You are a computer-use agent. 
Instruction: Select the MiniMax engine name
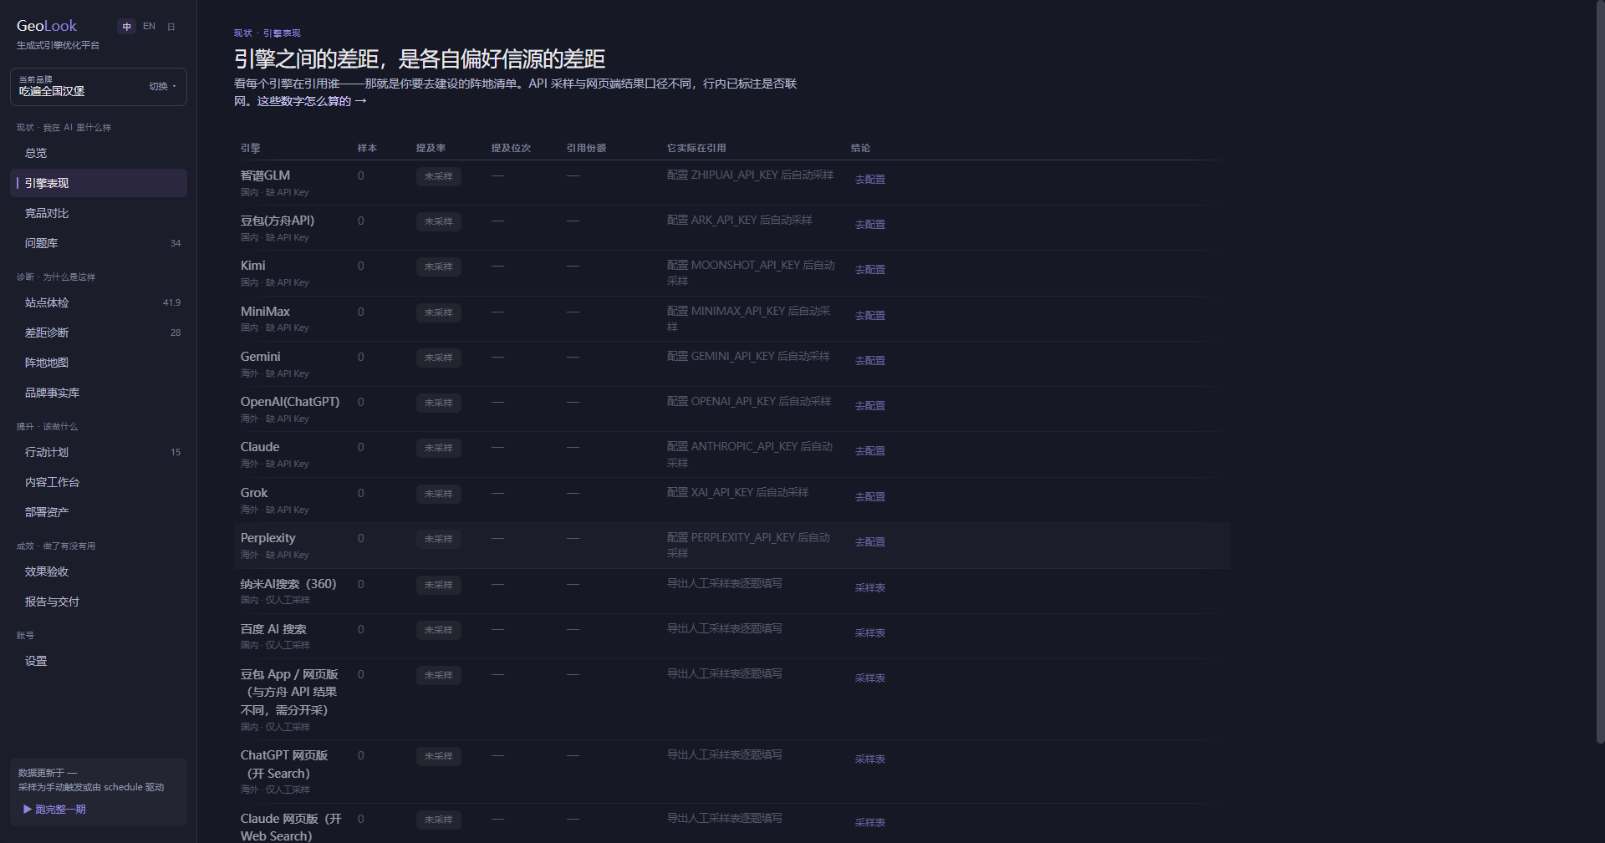265,312
